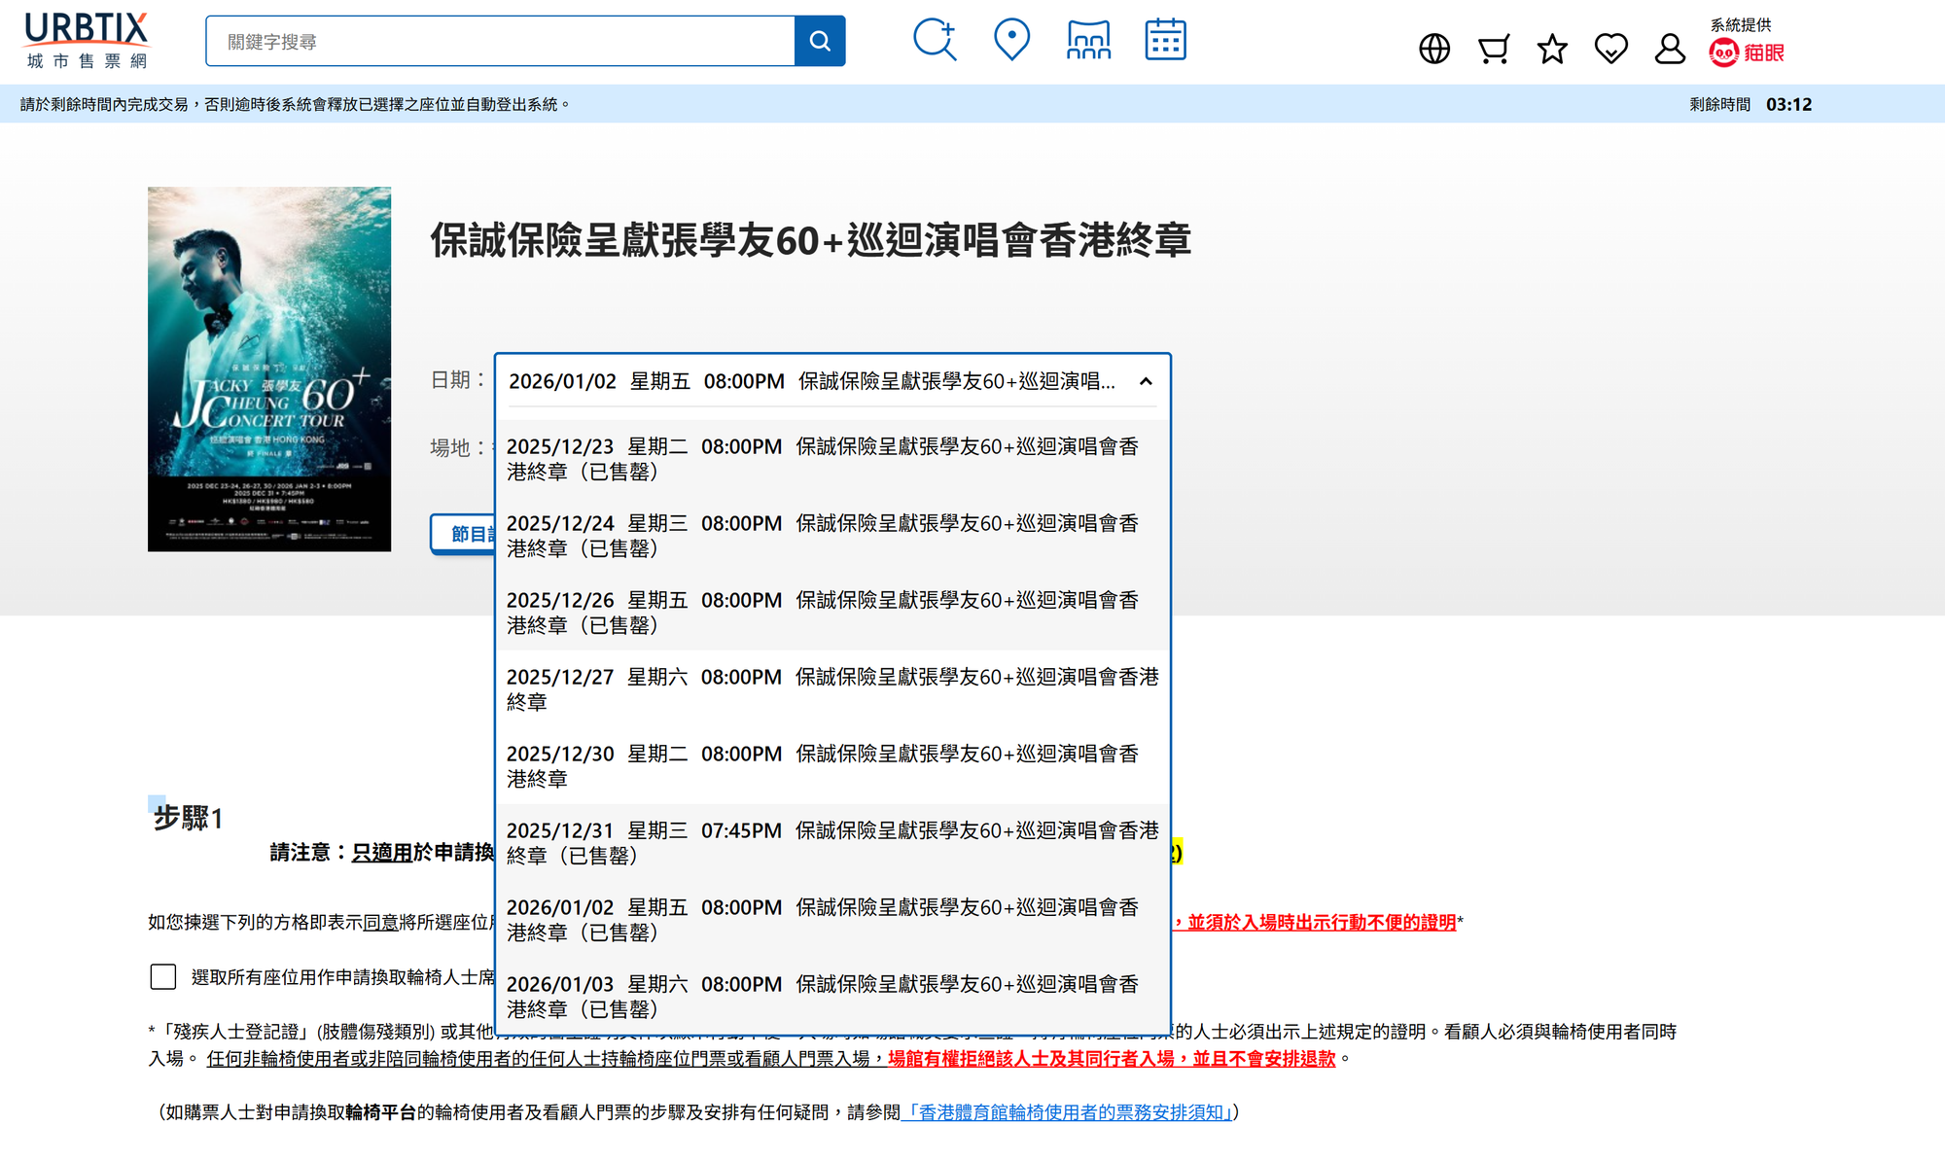Collapse the date dropdown using chevron

click(1146, 381)
